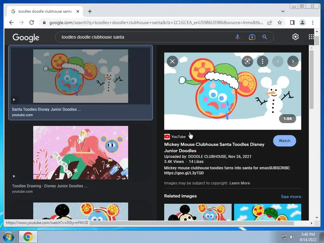
Task: Click page scrollbar down arrow
Action: [317, 218]
